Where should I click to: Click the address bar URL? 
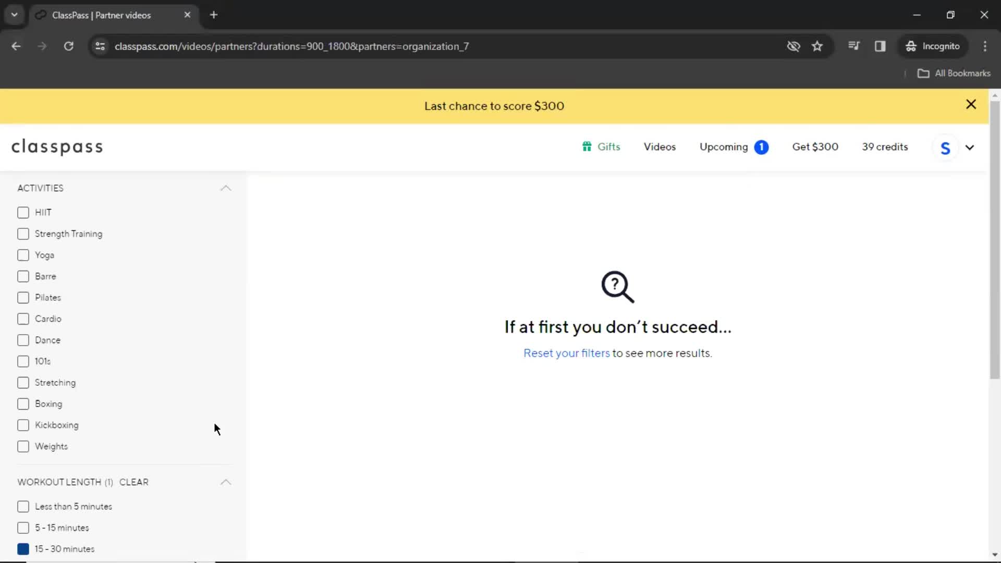(x=291, y=46)
